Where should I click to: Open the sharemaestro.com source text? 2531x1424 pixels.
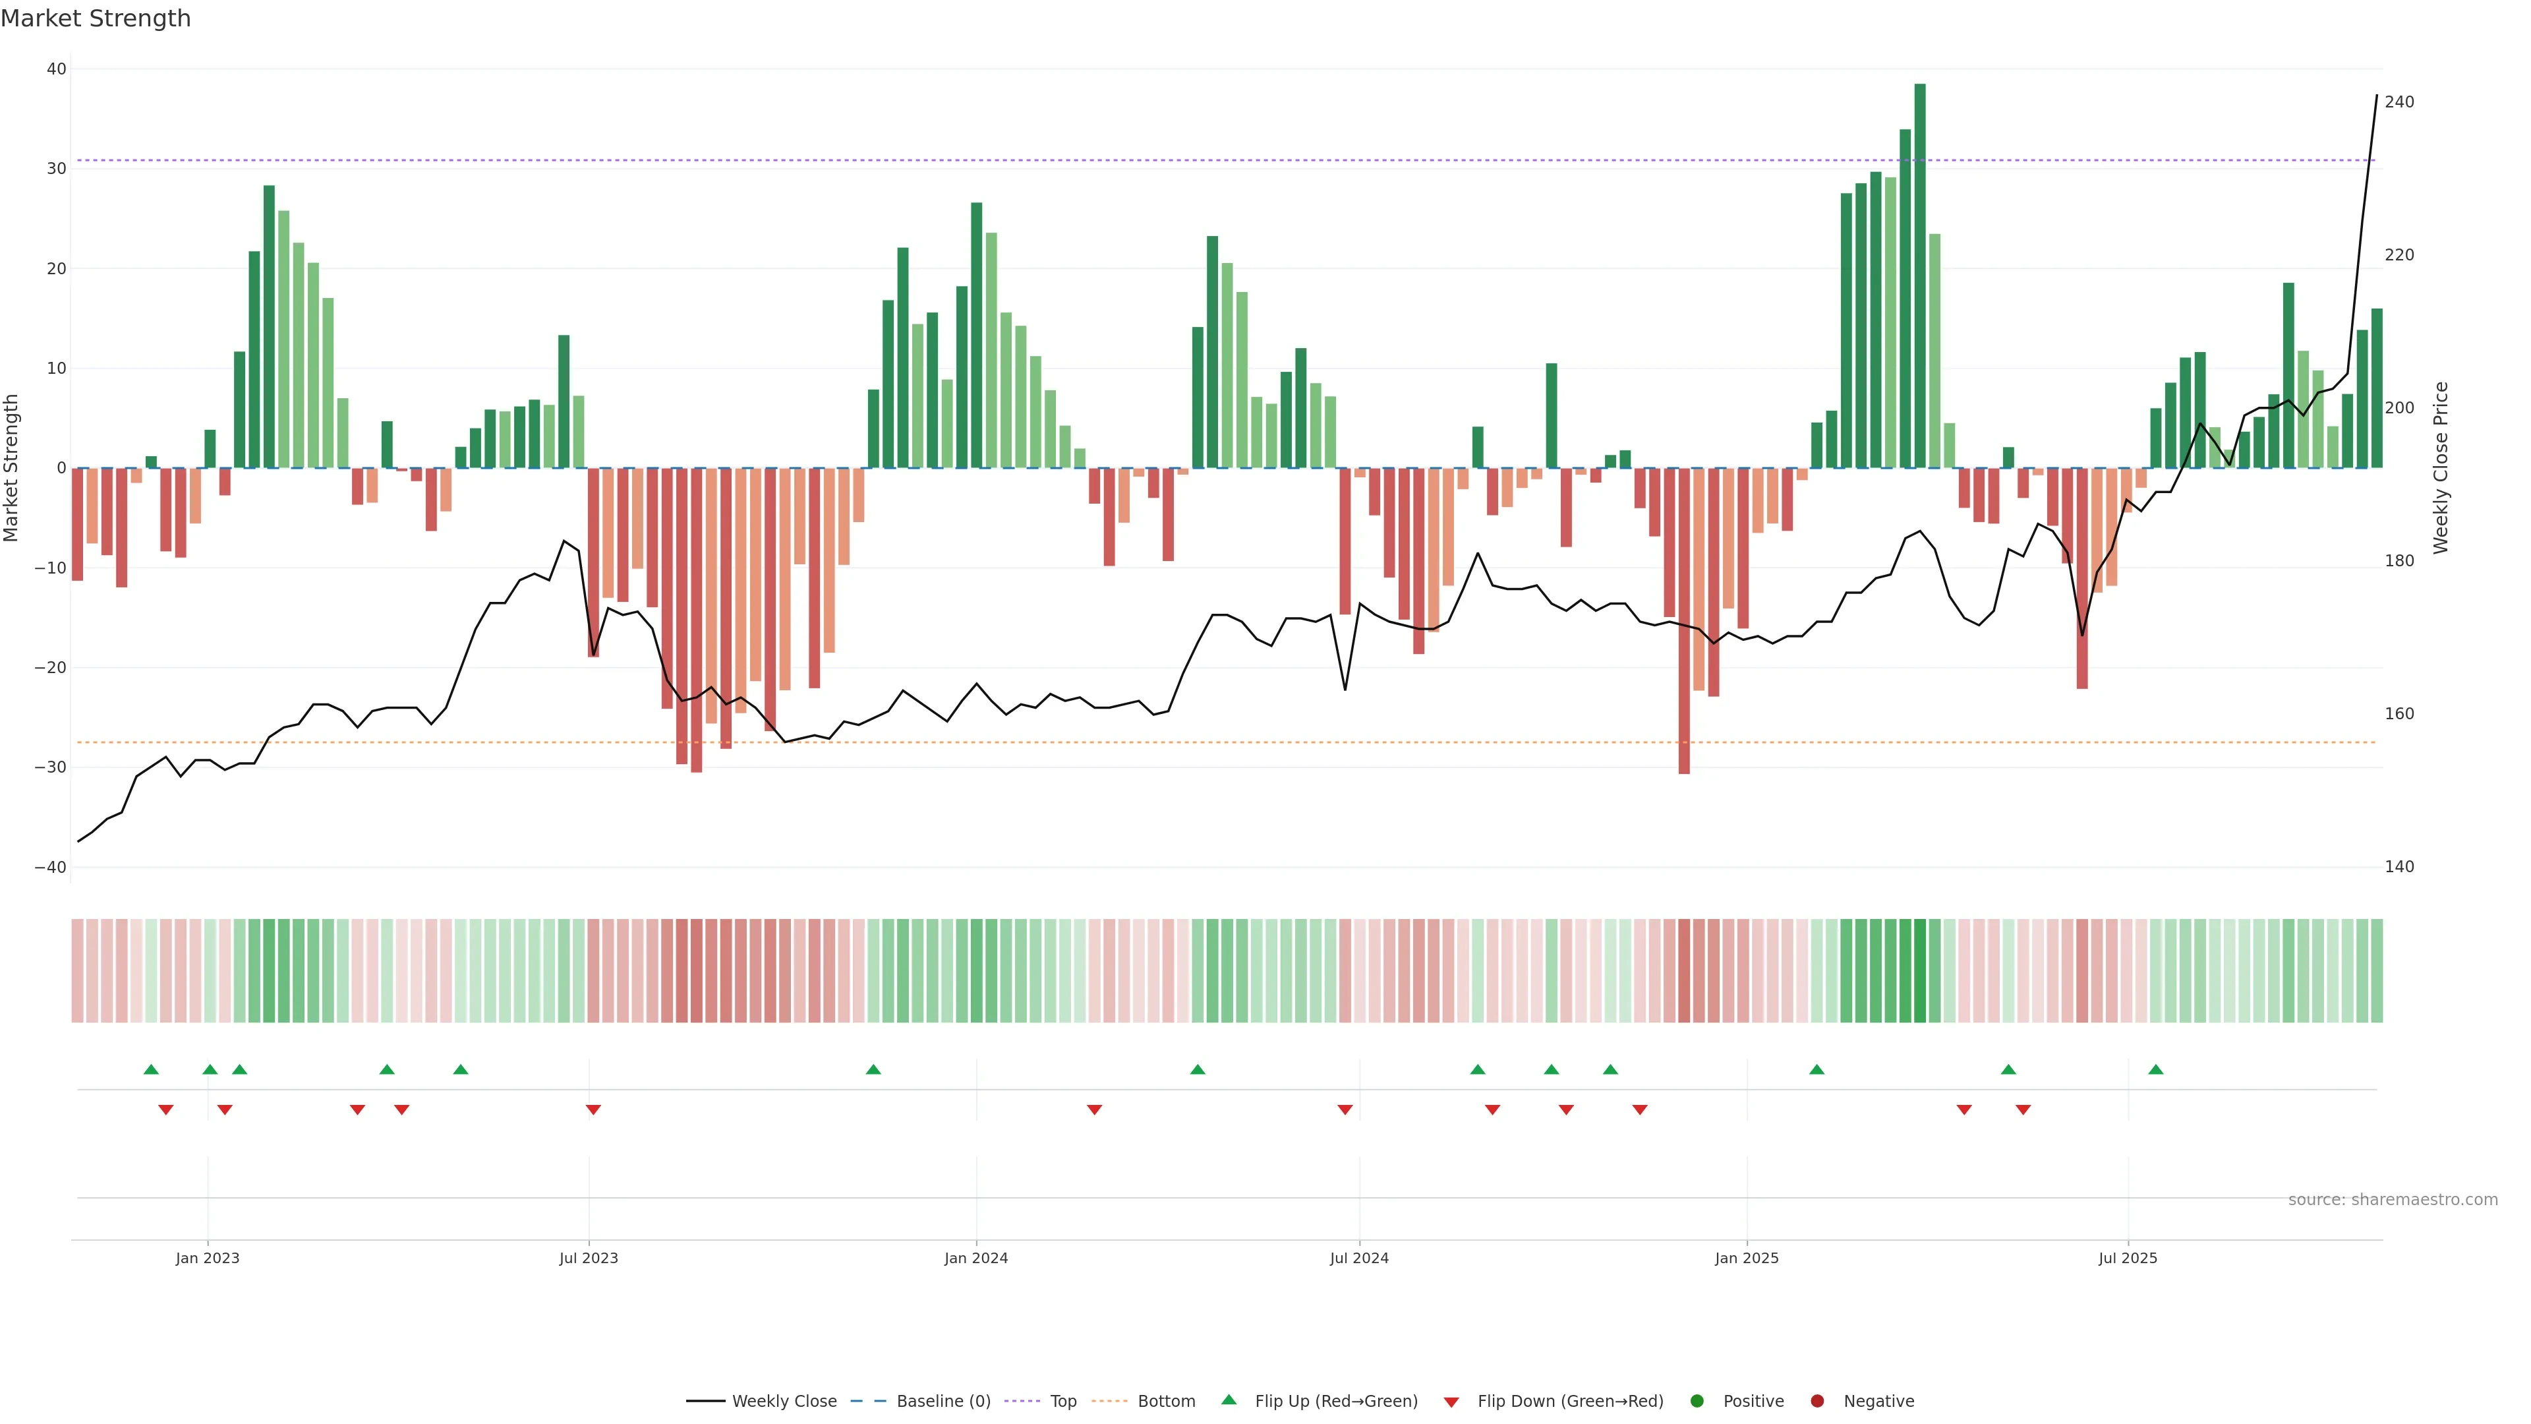click(2393, 1199)
